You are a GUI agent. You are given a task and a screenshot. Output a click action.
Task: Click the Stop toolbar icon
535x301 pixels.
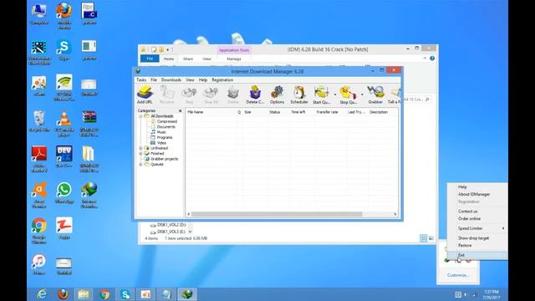point(189,94)
